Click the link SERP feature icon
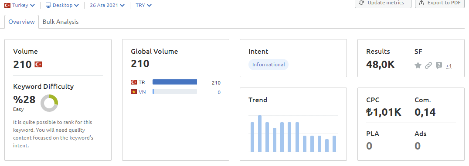 coord(428,65)
